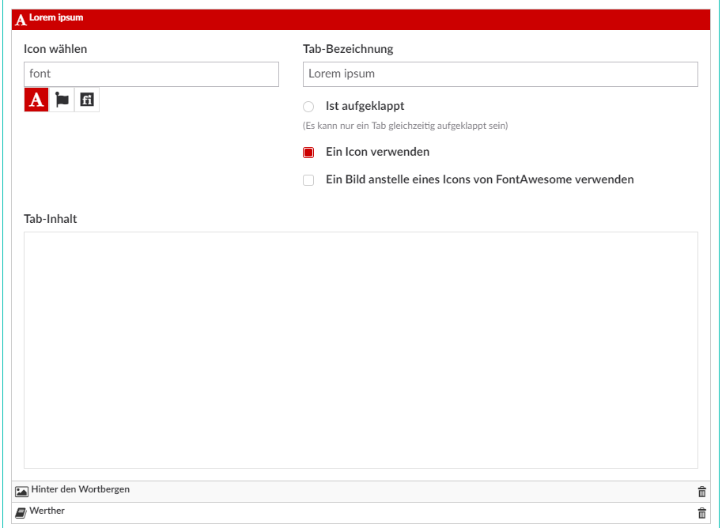Click the 'Ist aufgeklappt' label text
The height and width of the screenshot is (528, 722).
tap(365, 106)
